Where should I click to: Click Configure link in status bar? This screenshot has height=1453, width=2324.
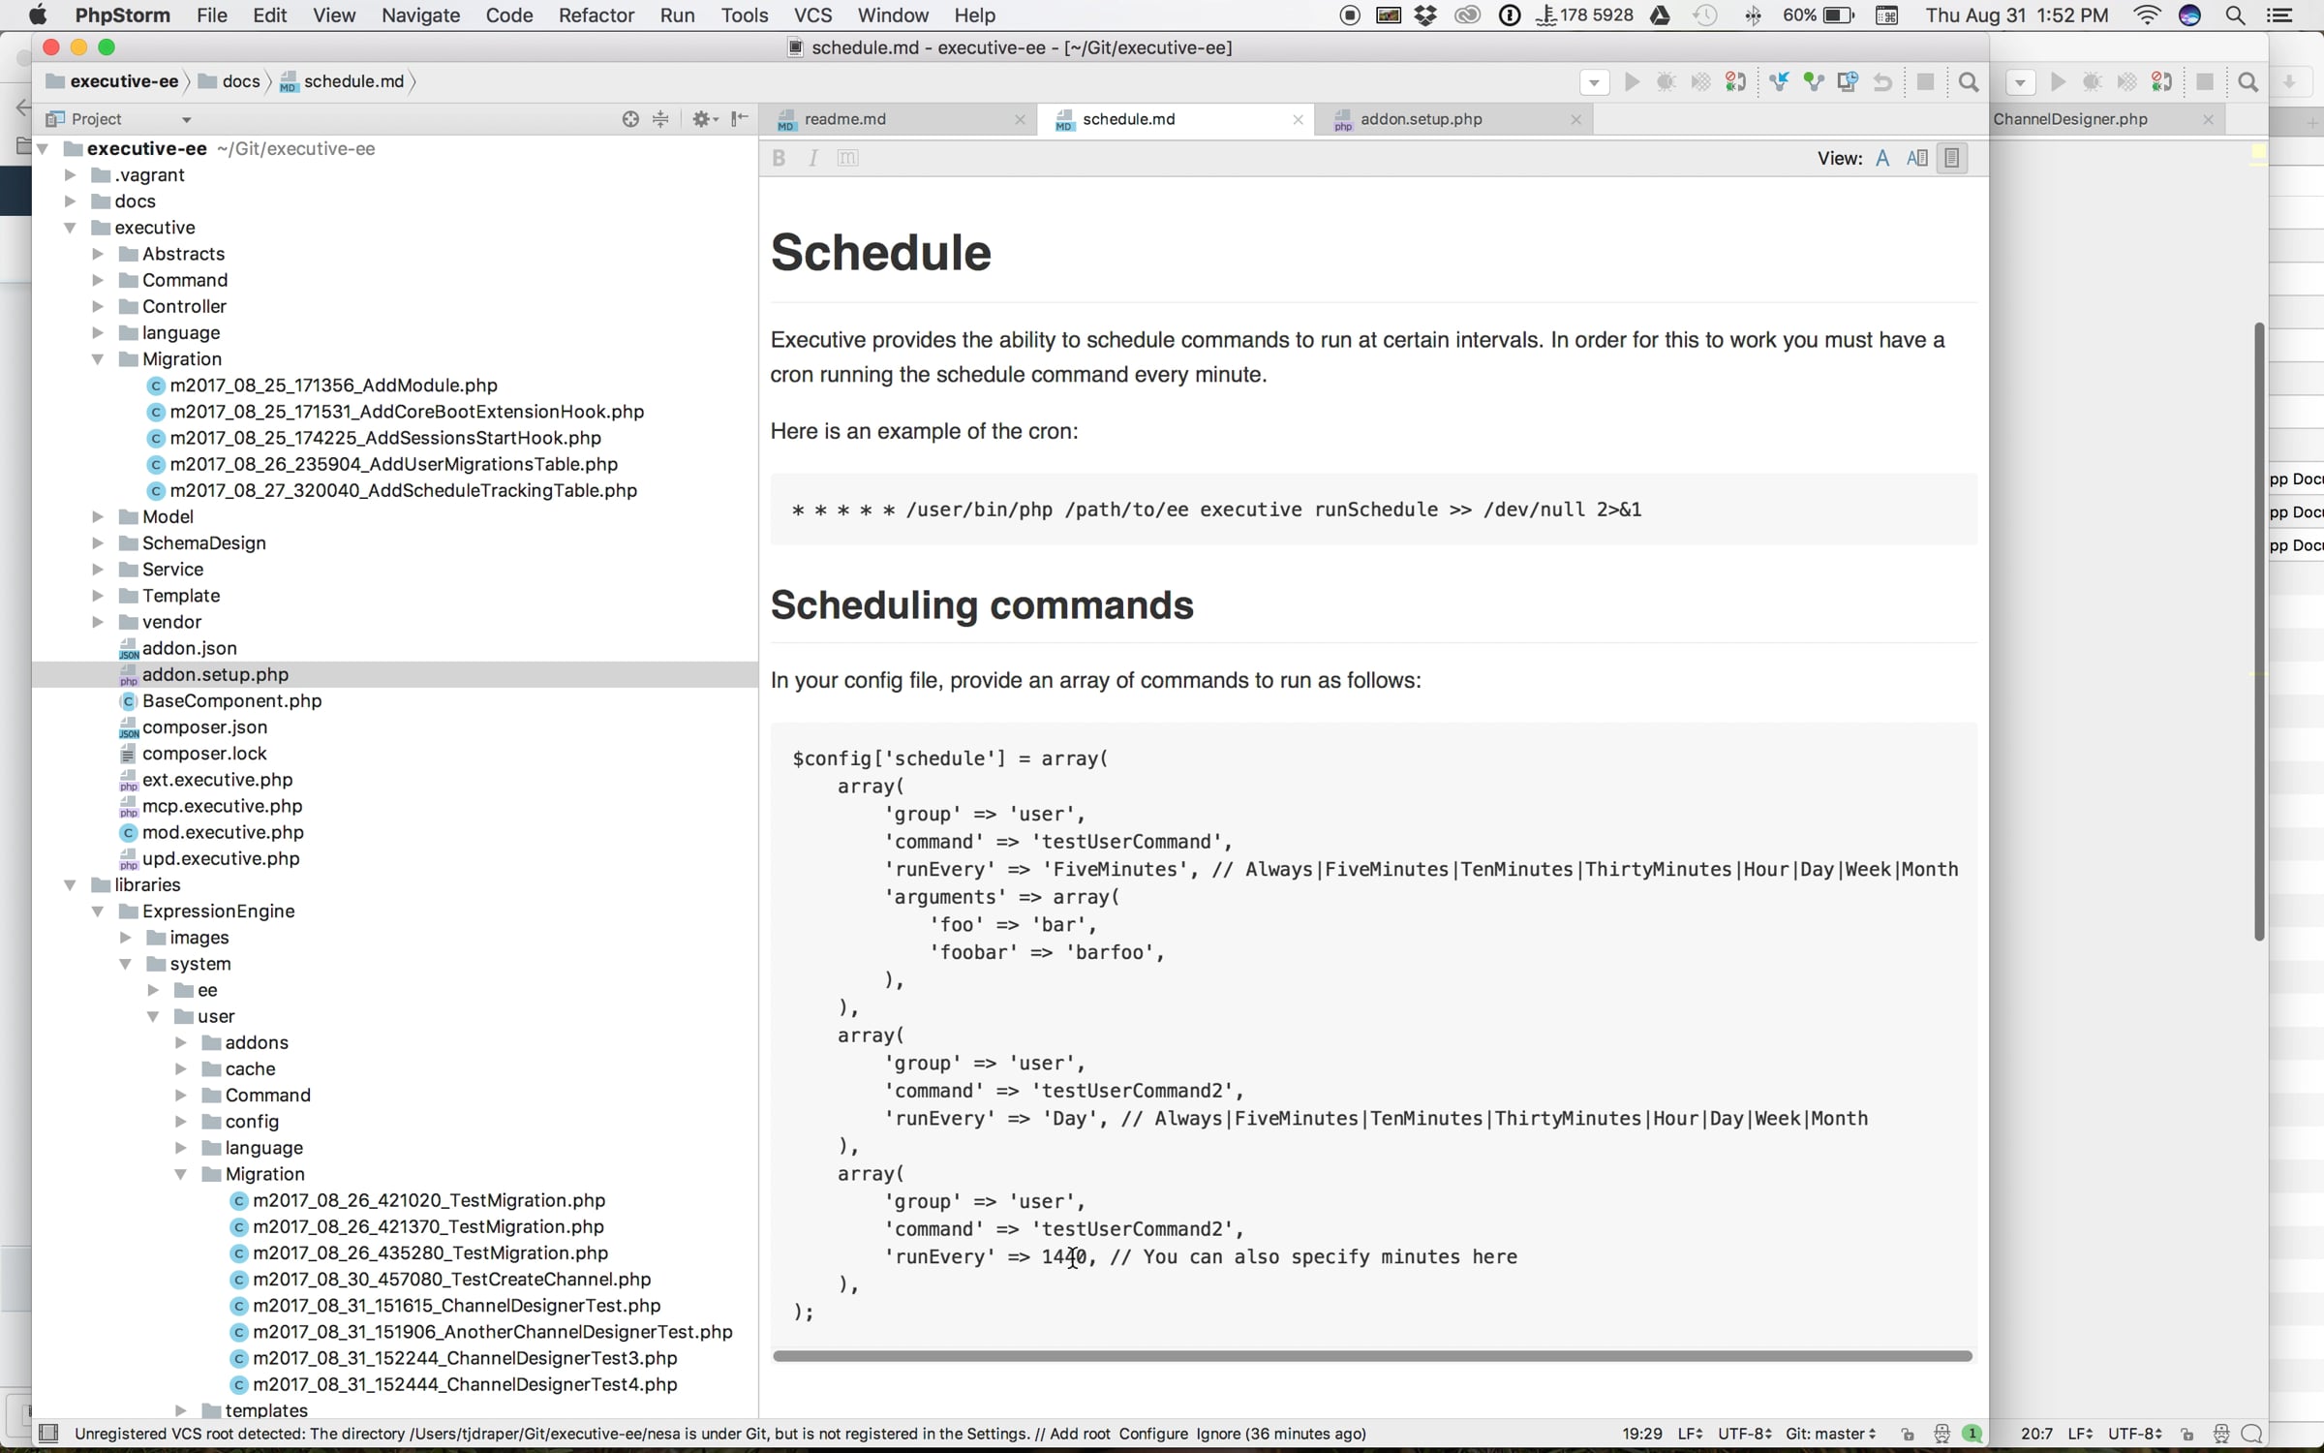coord(1153,1434)
